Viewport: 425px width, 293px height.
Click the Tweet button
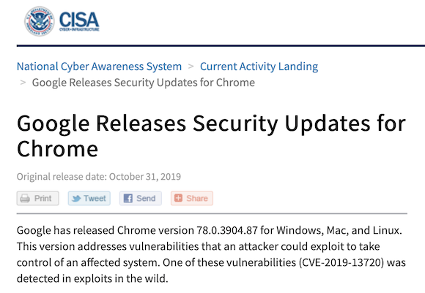(x=89, y=198)
